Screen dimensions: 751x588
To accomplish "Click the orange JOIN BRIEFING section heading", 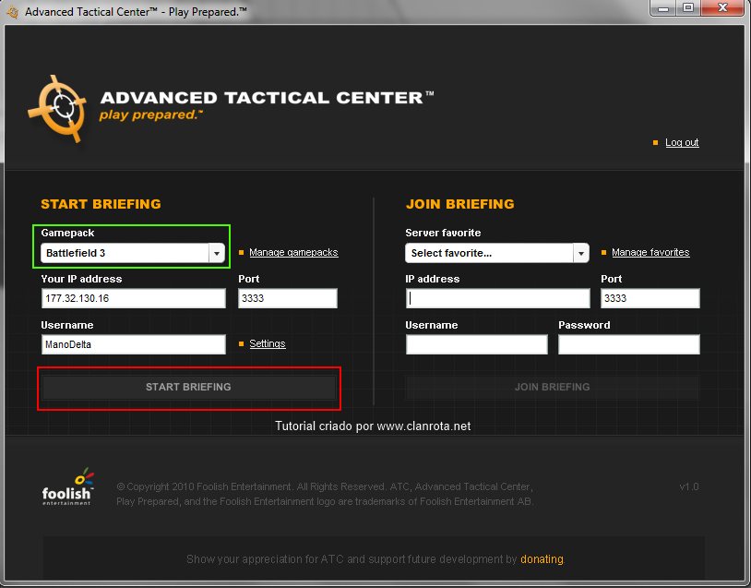I will coord(459,204).
